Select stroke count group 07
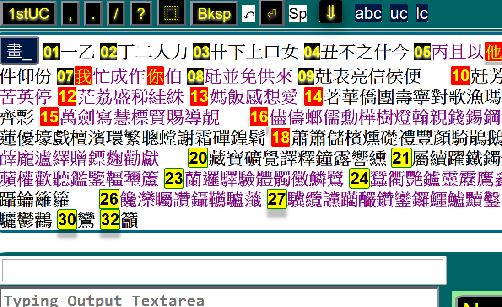The image size is (502, 307). pyautogui.click(x=65, y=76)
